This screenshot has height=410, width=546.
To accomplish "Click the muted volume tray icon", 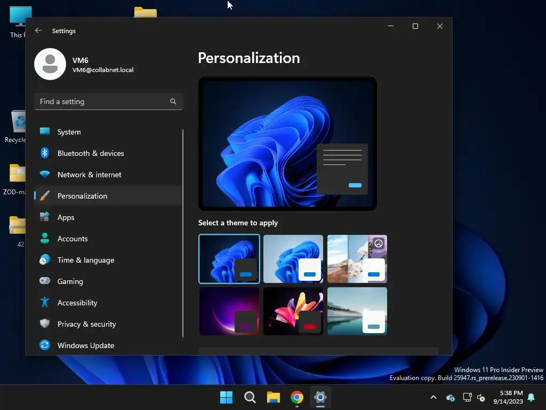I will [481, 397].
